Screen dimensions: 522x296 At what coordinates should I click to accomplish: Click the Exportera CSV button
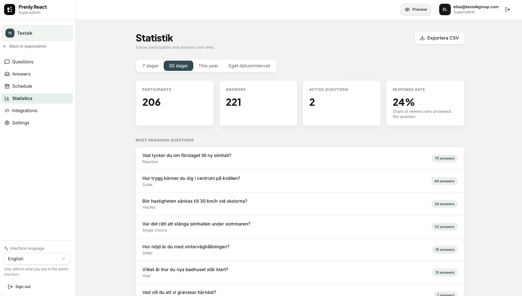click(439, 38)
